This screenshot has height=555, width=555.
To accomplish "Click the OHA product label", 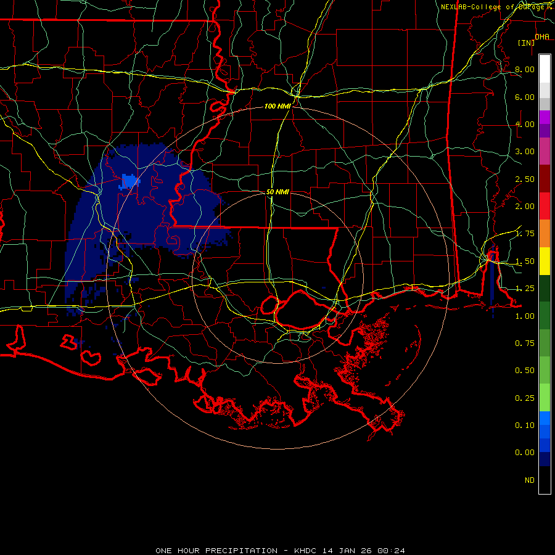I will pos(542,36).
